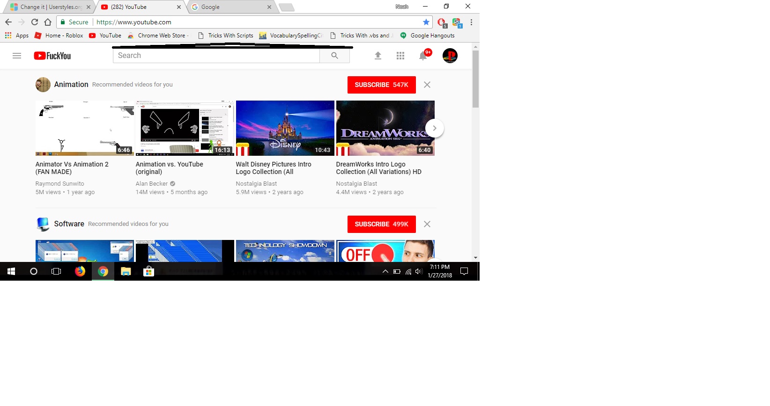
Task: Show hidden system tray icons
Action: pos(385,271)
